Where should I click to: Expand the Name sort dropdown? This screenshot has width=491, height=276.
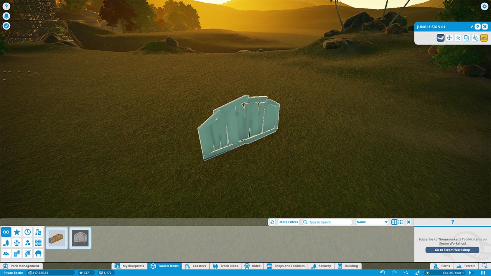point(372,222)
